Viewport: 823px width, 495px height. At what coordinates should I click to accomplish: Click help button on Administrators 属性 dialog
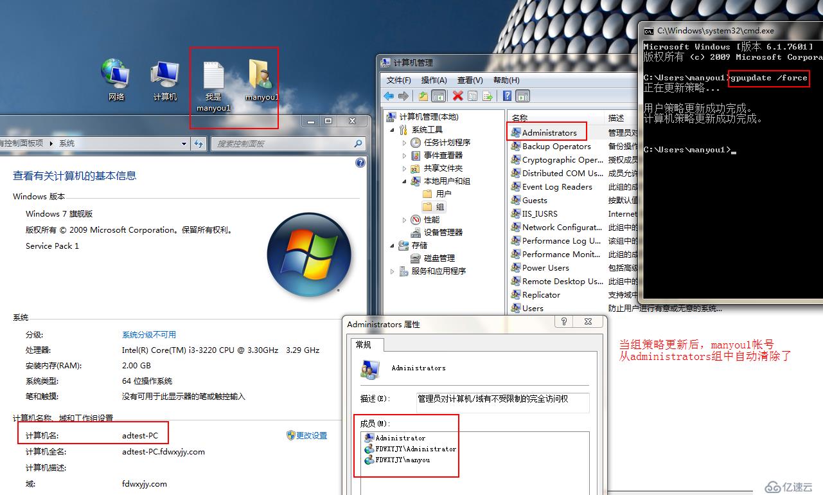pos(564,321)
